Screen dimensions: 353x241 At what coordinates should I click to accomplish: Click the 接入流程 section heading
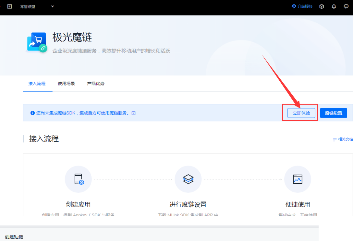point(44,139)
